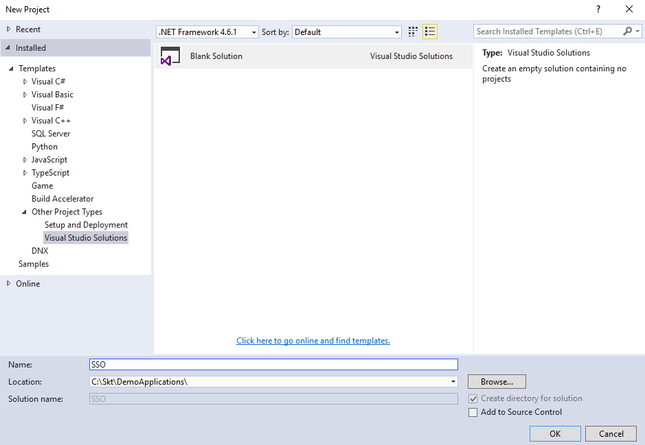Viewport: 645px width, 445px height.
Task: Select the Setup and Deployment category
Action: coord(85,224)
